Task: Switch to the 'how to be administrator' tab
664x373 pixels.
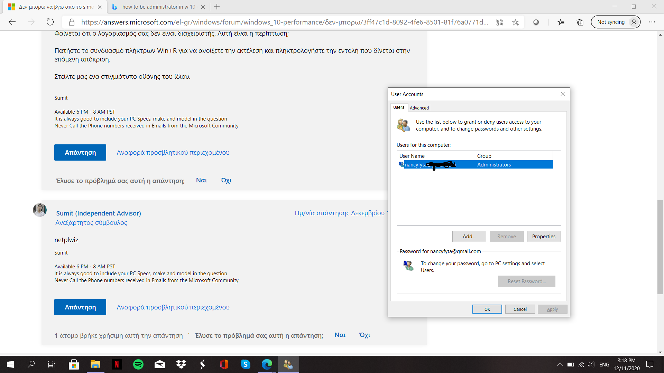Action: [x=159, y=7]
